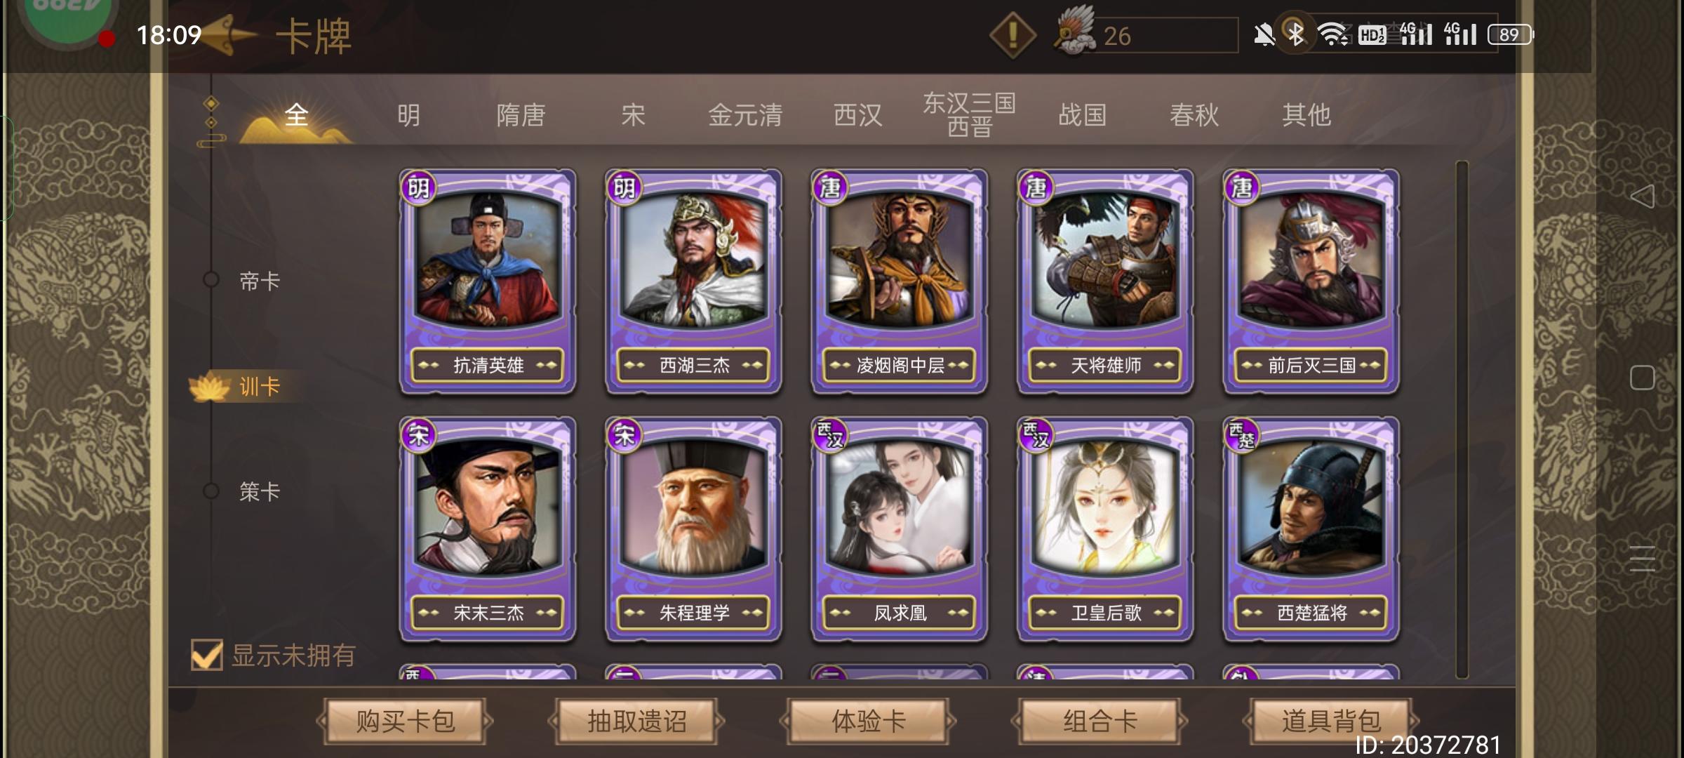The height and width of the screenshot is (758, 1684).
Task: Tap the golden back arrow icon
Action: 228,34
